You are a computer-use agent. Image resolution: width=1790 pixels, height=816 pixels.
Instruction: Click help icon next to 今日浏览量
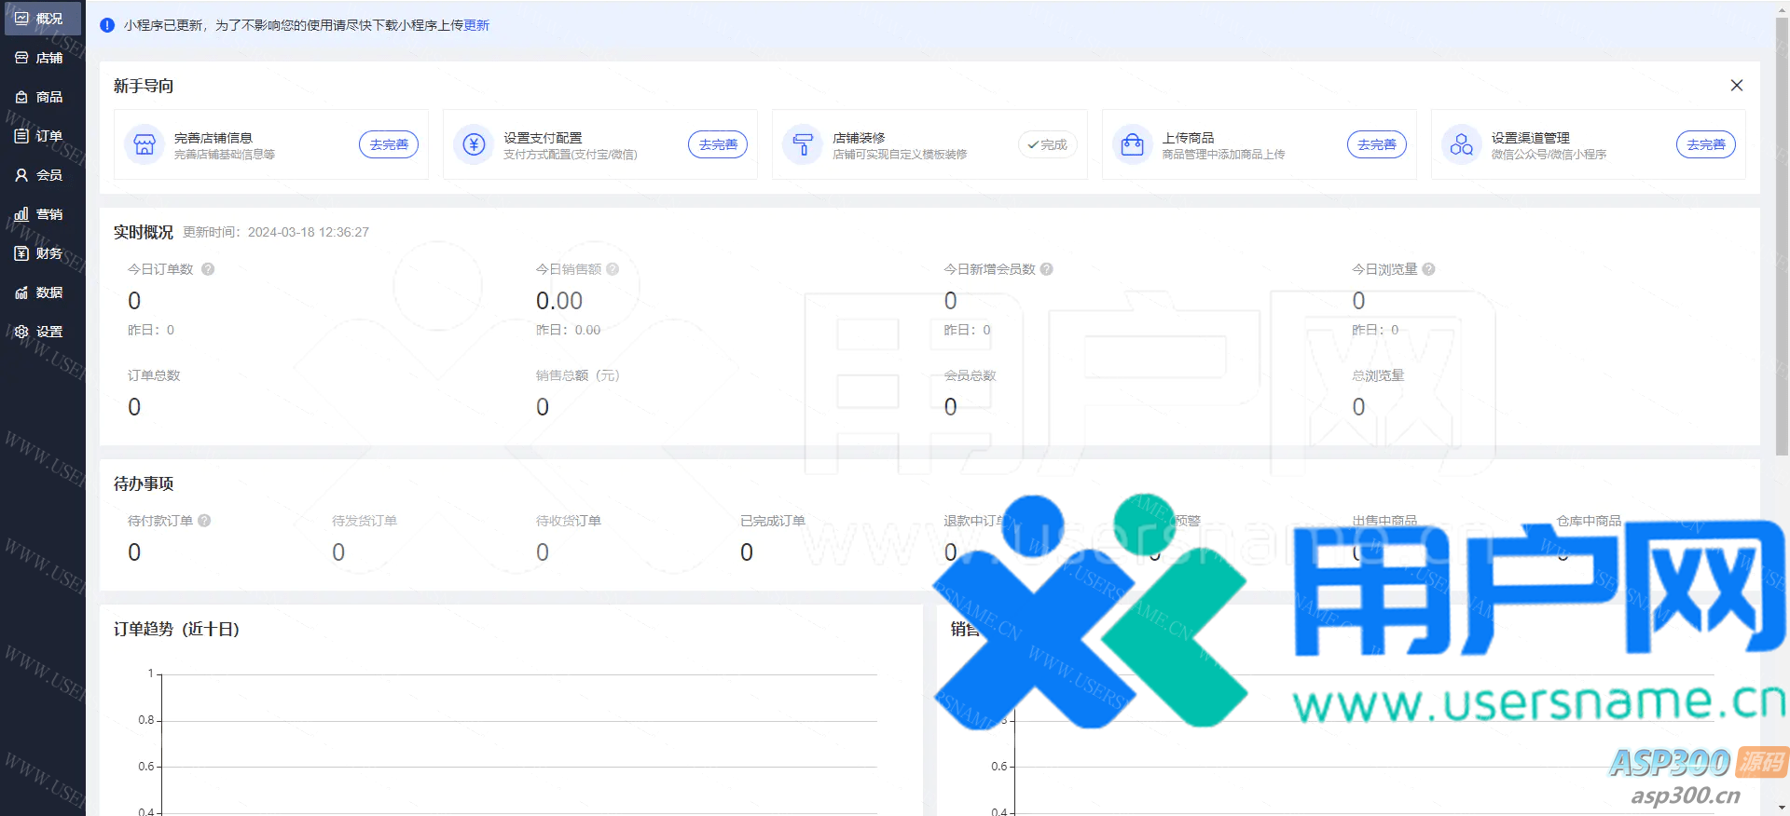click(1428, 269)
